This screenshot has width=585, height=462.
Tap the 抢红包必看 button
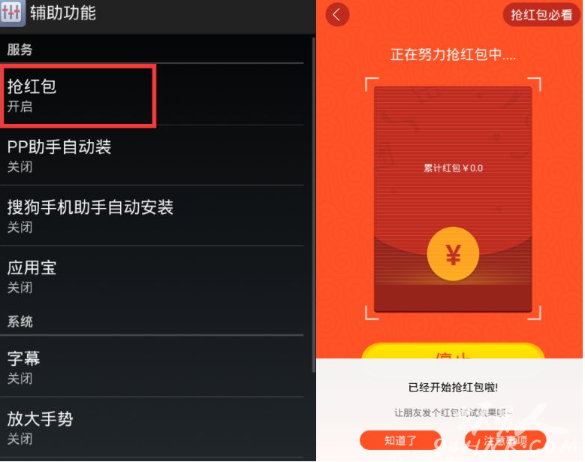(x=541, y=15)
